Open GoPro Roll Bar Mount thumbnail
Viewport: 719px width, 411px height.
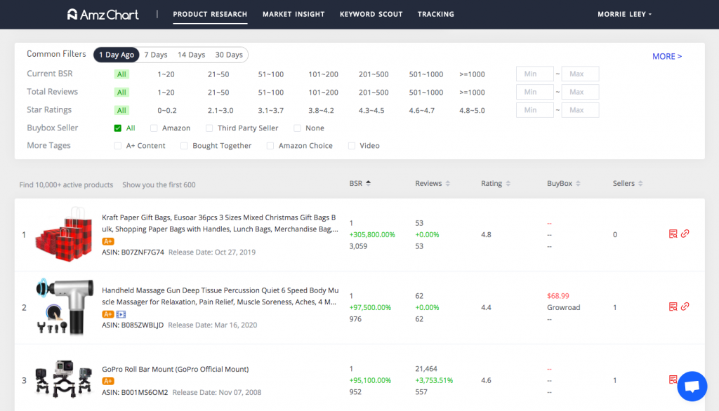point(64,379)
